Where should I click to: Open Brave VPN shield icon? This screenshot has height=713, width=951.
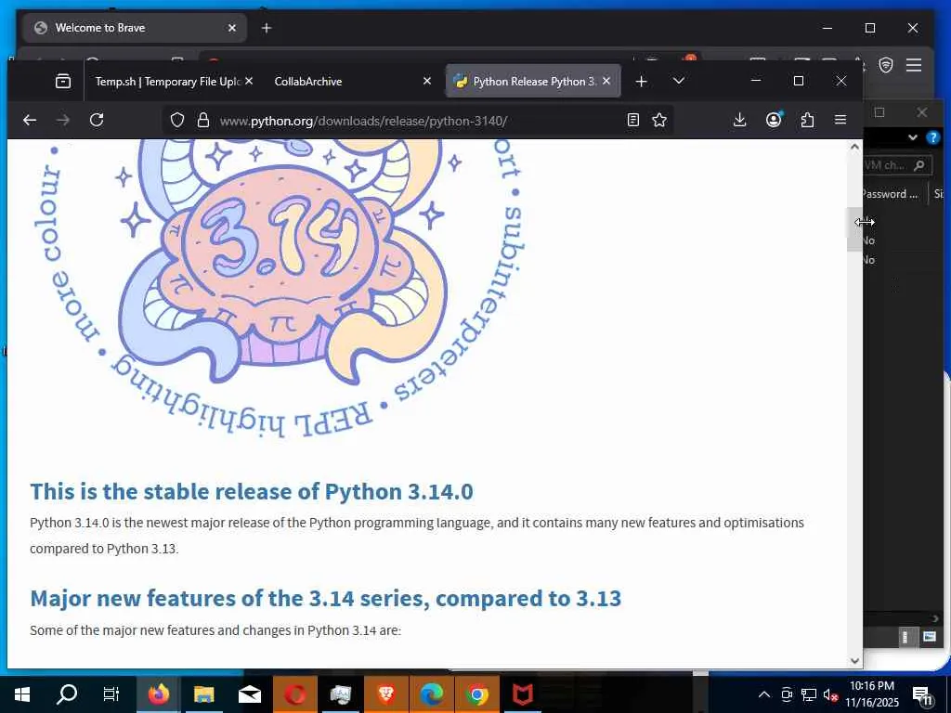click(x=885, y=65)
